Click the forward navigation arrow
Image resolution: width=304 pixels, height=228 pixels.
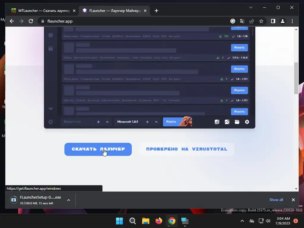tap(21, 21)
